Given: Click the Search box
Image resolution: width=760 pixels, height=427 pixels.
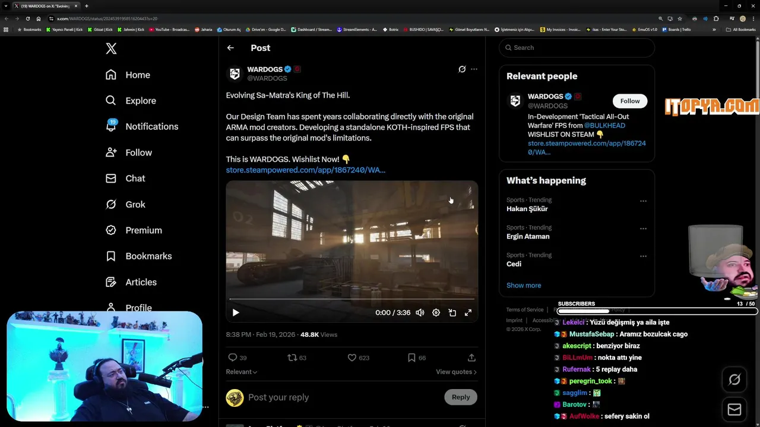Looking at the screenshot, I should pyautogui.click(x=577, y=47).
